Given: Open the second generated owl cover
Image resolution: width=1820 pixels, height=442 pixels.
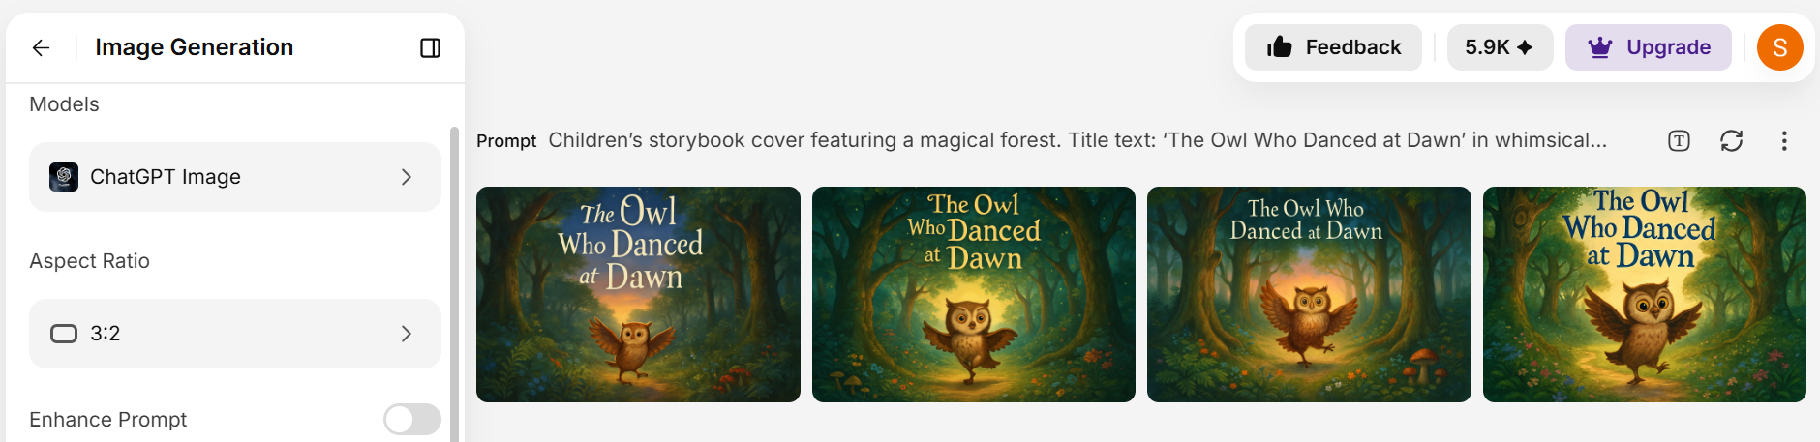Looking at the screenshot, I should click(973, 294).
